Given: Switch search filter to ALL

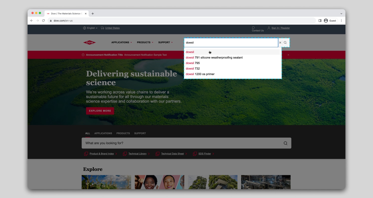Looking at the screenshot, I should [87, 133].
